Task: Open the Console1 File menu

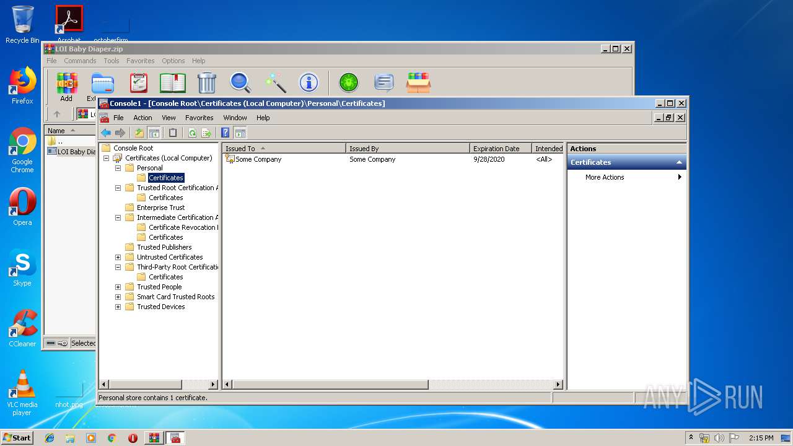Action: point(118,118)
